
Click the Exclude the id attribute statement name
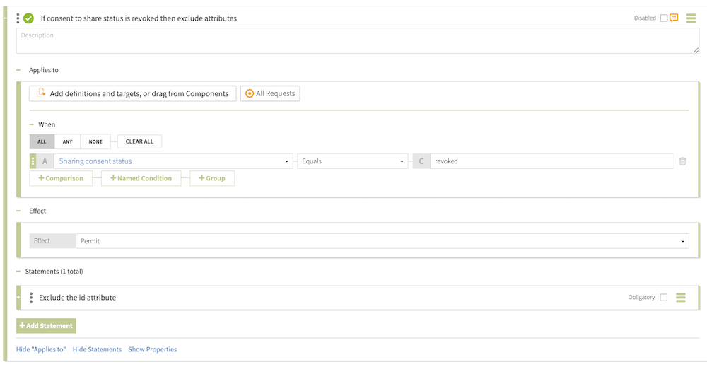[78, 298]
